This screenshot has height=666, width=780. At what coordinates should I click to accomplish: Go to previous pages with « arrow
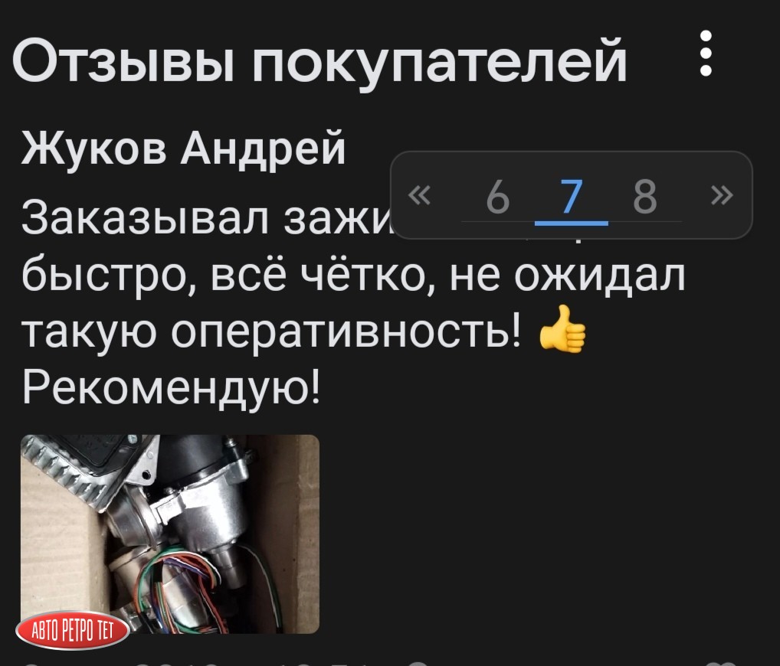click(421, 195)
